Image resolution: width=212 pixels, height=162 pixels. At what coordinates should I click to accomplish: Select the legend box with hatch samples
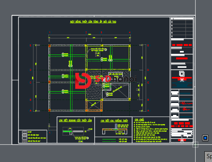click(x=33, y=136)
